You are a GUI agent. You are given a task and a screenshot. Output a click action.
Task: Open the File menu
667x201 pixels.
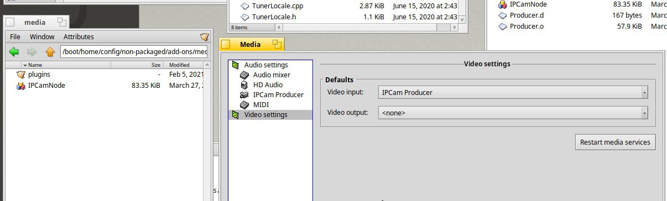click(15, 37)
